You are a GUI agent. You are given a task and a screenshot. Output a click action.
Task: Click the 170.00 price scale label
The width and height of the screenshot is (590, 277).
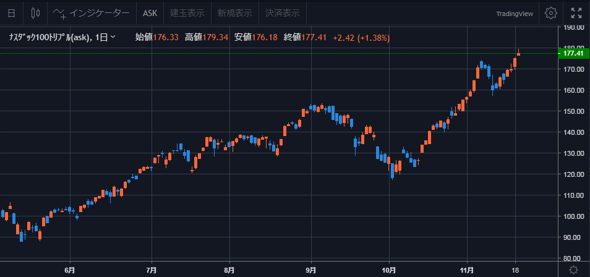click(x=573, y=69)
